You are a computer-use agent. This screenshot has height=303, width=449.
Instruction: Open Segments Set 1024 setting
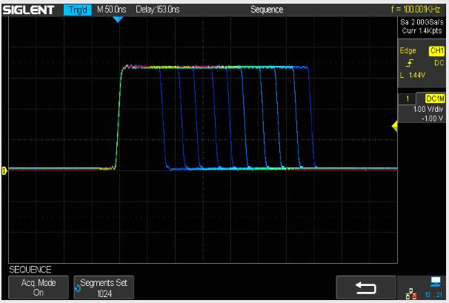103,287
